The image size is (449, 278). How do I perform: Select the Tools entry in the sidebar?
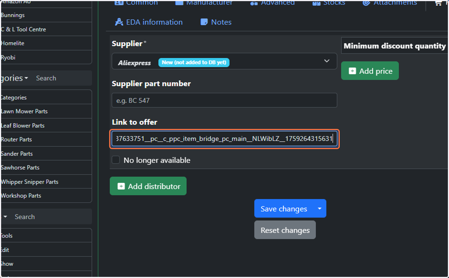(x=46, y=236)
